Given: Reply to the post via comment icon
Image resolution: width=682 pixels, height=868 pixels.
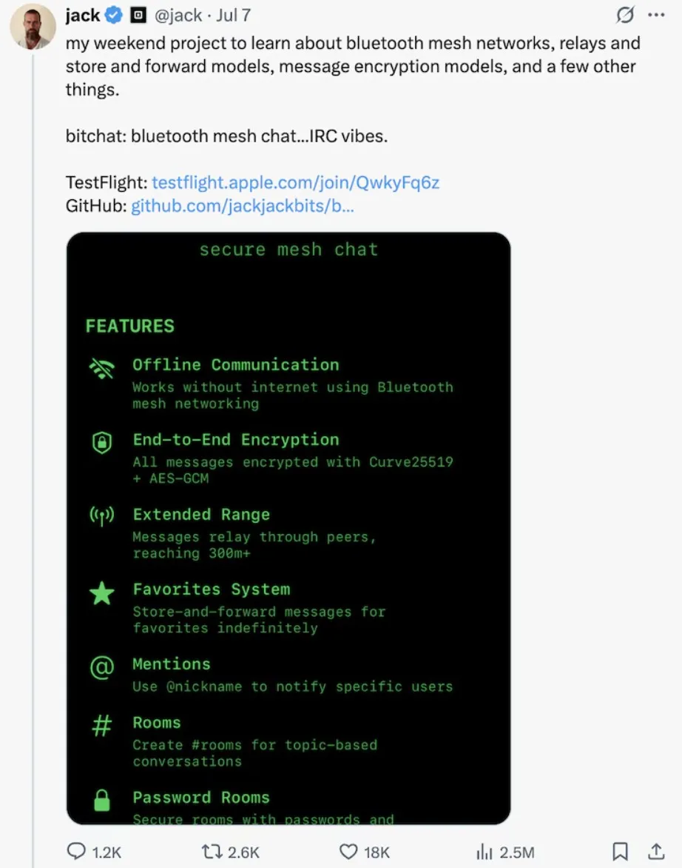Looking at the screenshot, I should (x=76, y=851).
